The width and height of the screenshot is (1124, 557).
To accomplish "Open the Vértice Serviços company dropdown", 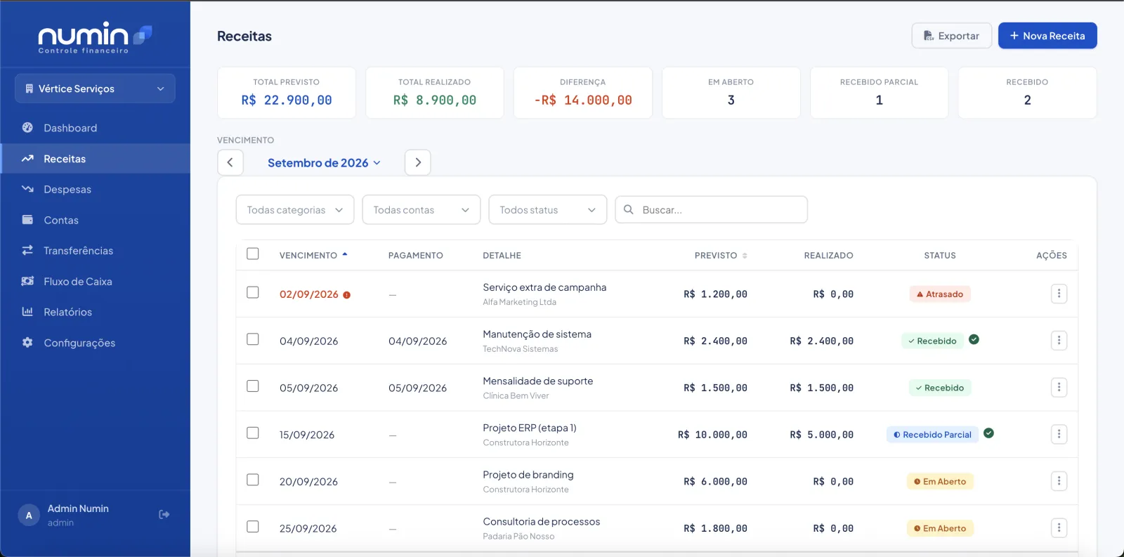I will 95,89.
